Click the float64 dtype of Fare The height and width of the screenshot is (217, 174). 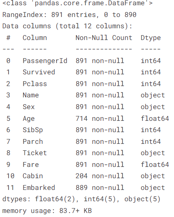(x=155, y=165)
